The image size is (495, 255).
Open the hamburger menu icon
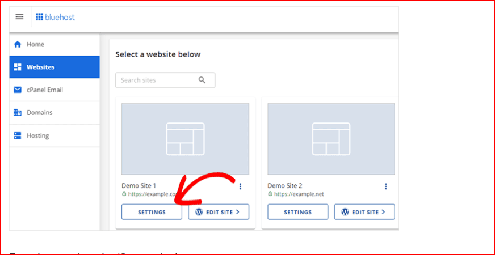click(x=19, y=17)
